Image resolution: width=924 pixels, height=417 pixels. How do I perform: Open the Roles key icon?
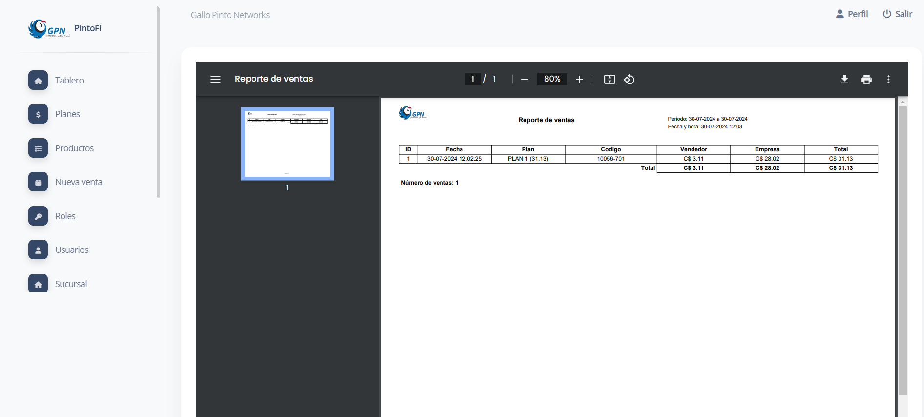point(38,216)
